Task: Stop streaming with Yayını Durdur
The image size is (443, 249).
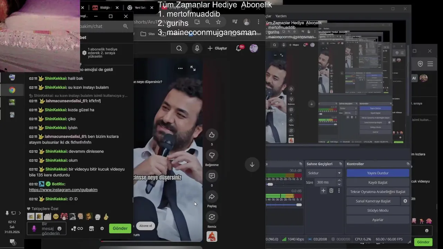Action: (378, 173)
